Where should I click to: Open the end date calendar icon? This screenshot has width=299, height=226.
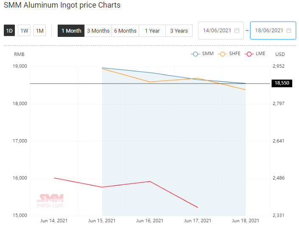point(289,31)
